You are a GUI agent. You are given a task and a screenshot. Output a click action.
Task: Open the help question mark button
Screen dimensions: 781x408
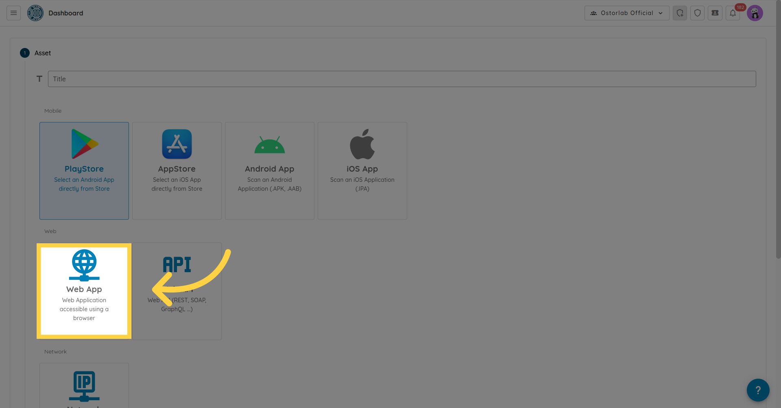click(x=757, y=390)
